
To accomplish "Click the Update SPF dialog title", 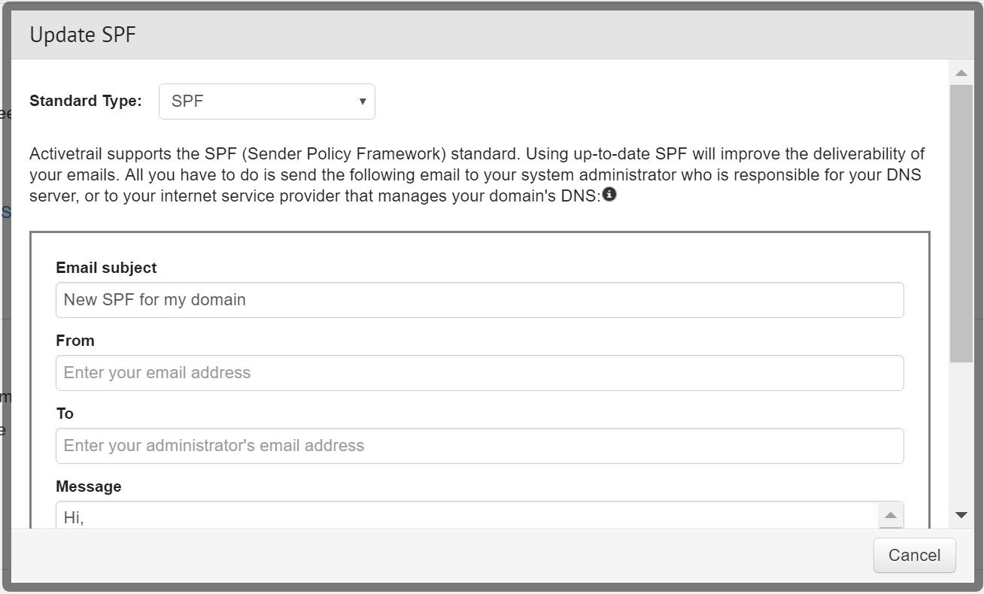I will tap(83, 35).
